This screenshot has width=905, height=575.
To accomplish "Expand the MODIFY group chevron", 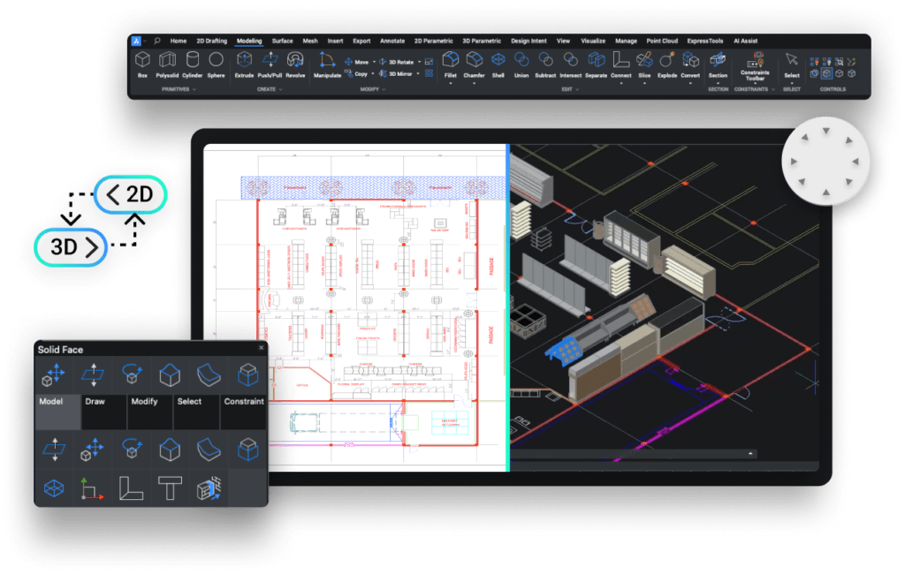I will (x=384, y=89).
